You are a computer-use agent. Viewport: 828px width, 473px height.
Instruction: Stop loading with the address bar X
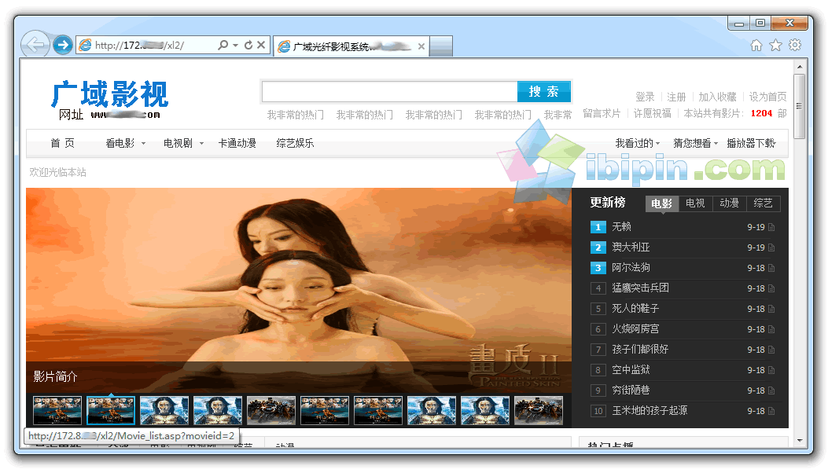261,46
